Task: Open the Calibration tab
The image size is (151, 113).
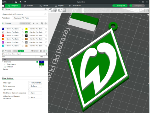Action: click(75, 6)
